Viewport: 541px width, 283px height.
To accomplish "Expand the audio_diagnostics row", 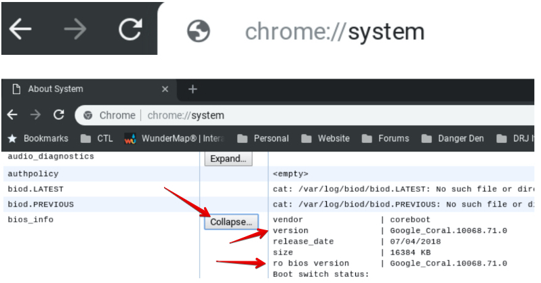I will (228, 159).
